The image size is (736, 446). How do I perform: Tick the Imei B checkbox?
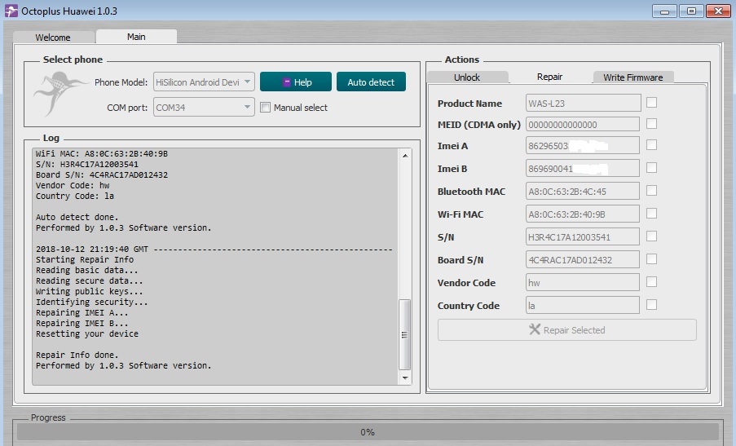[651, 168]
